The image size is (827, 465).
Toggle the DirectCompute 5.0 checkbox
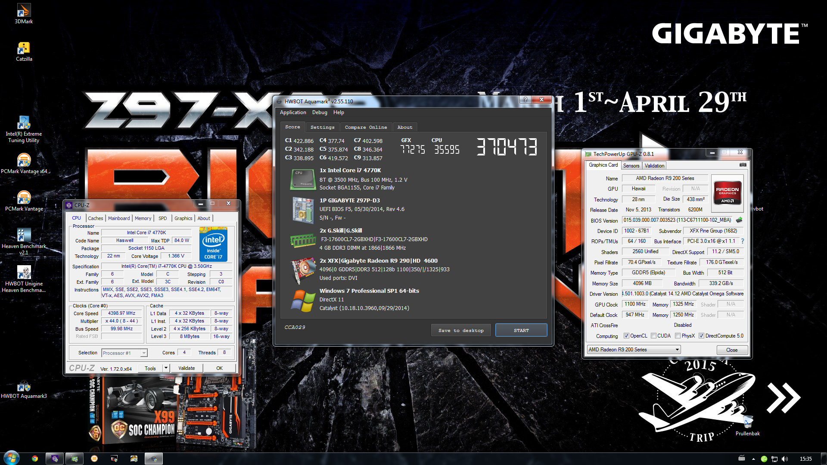point(702,336)
